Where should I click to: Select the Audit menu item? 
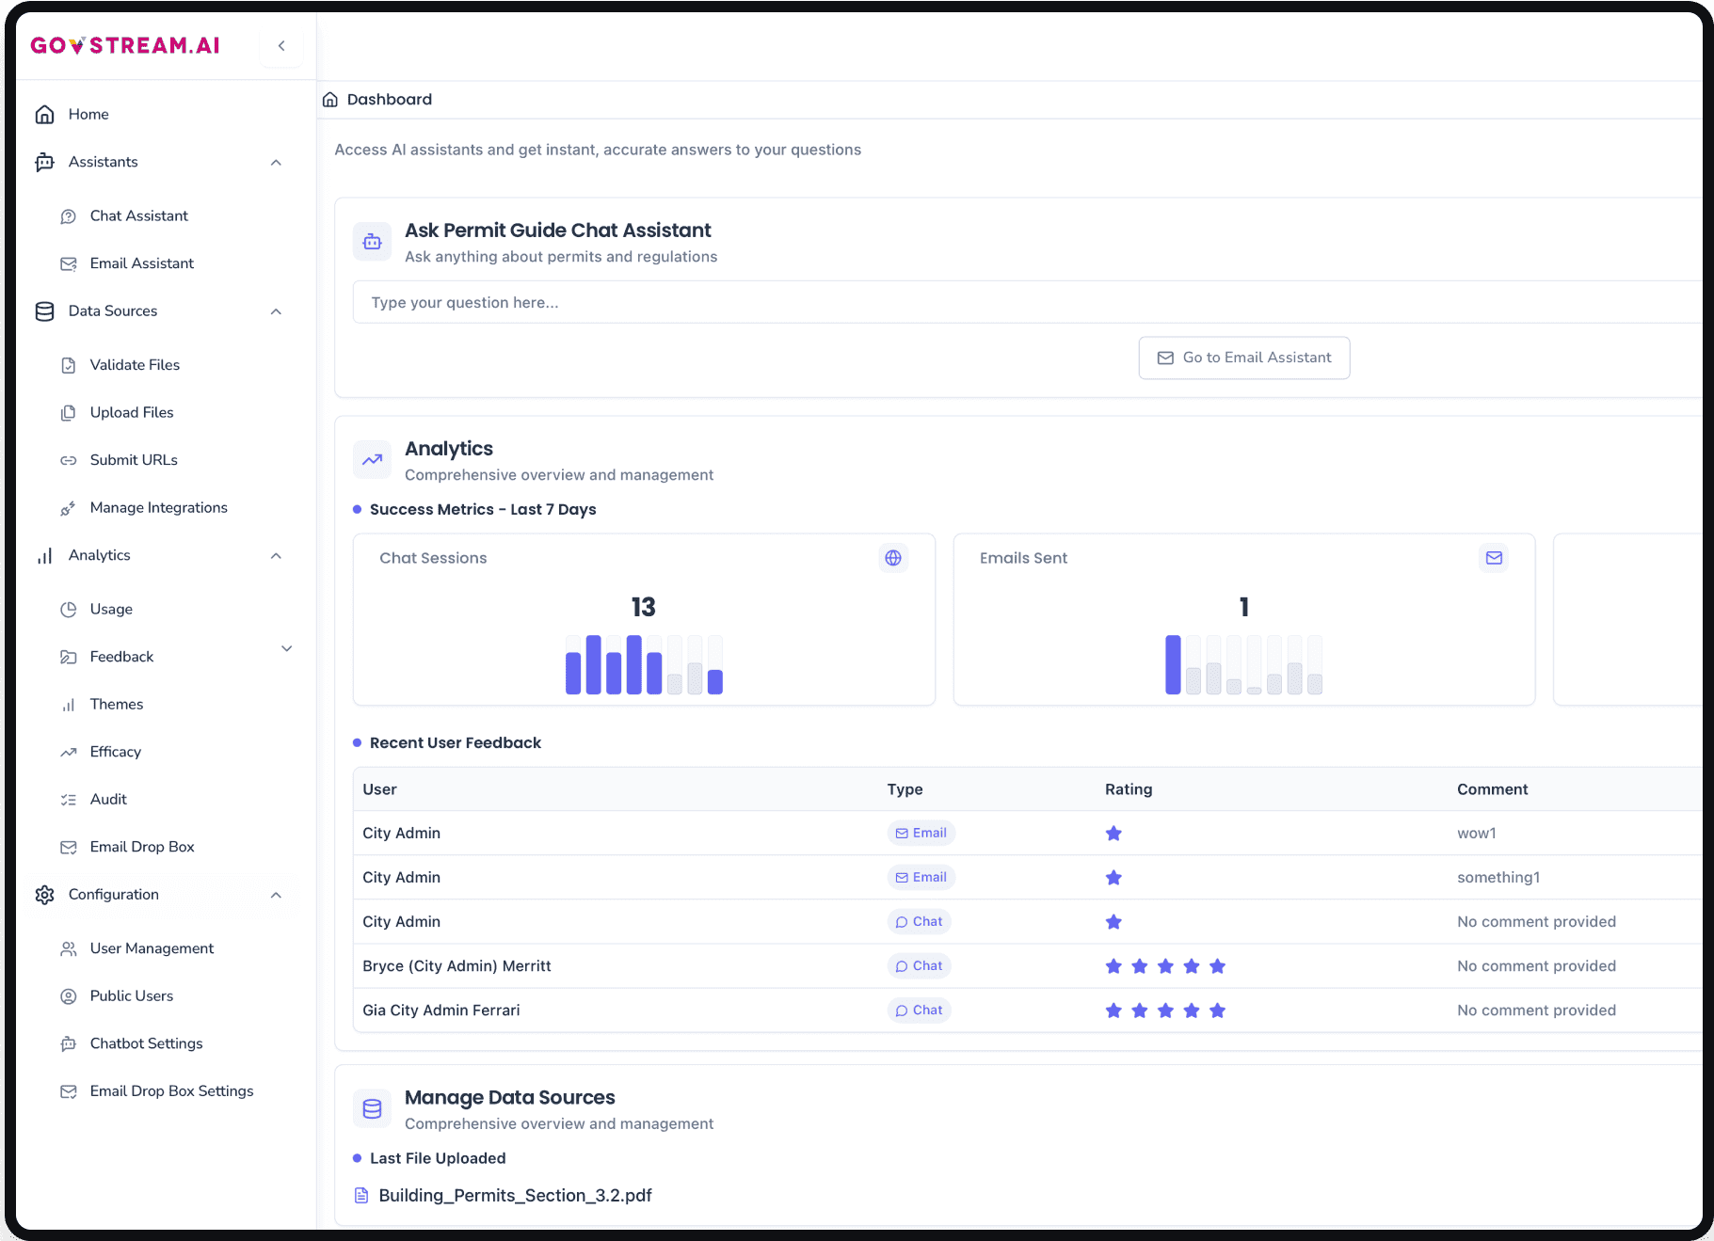click(107, 799)
